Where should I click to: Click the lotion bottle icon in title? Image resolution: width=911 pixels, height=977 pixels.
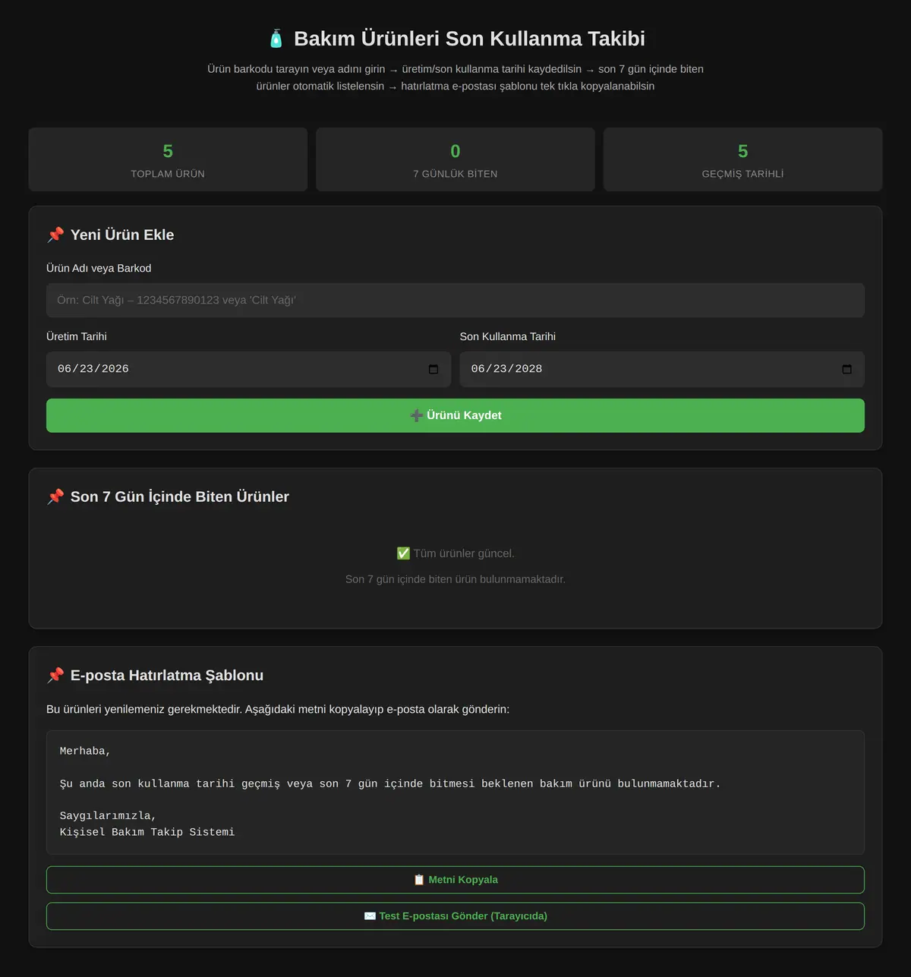point(276,39)
